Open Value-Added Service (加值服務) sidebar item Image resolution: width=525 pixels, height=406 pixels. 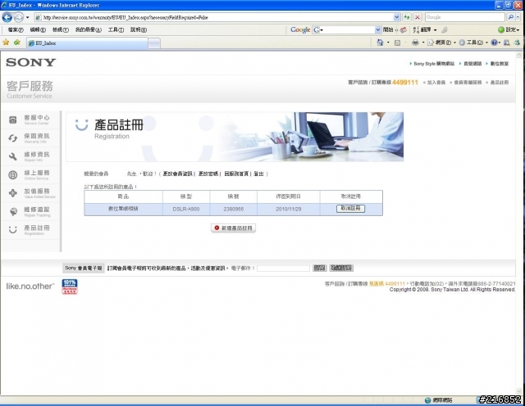(31, 193)
